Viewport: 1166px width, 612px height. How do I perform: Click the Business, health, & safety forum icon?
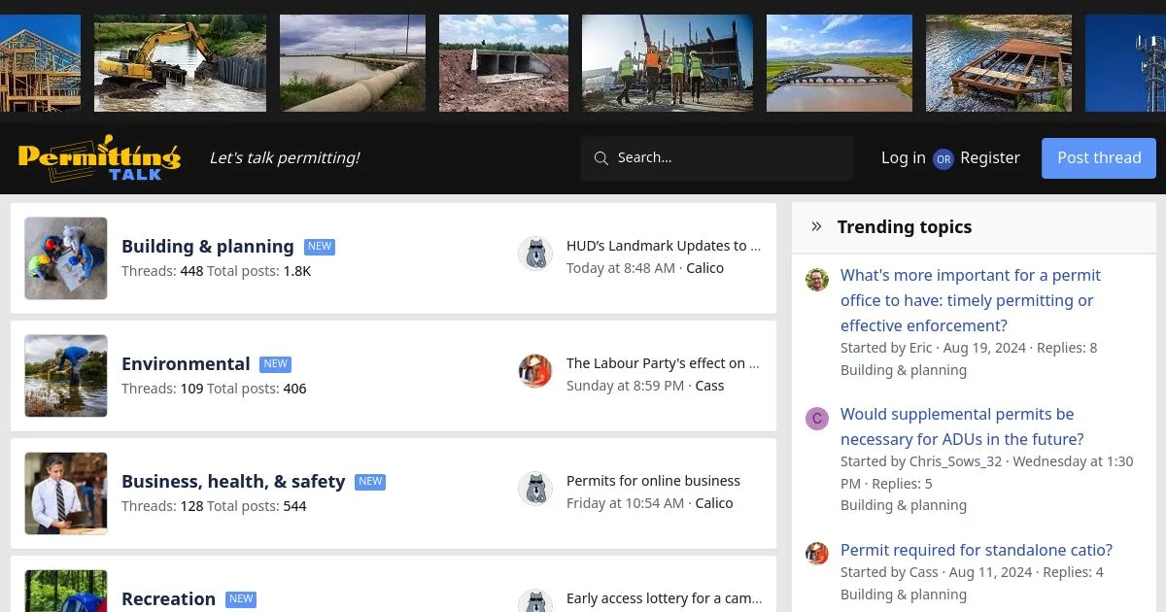coord(66,493)
